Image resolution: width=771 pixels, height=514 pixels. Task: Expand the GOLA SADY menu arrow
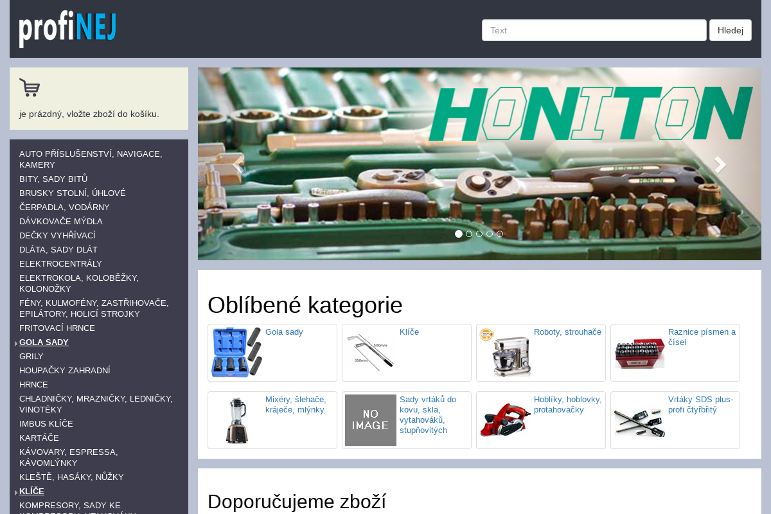tap(15, 343)
